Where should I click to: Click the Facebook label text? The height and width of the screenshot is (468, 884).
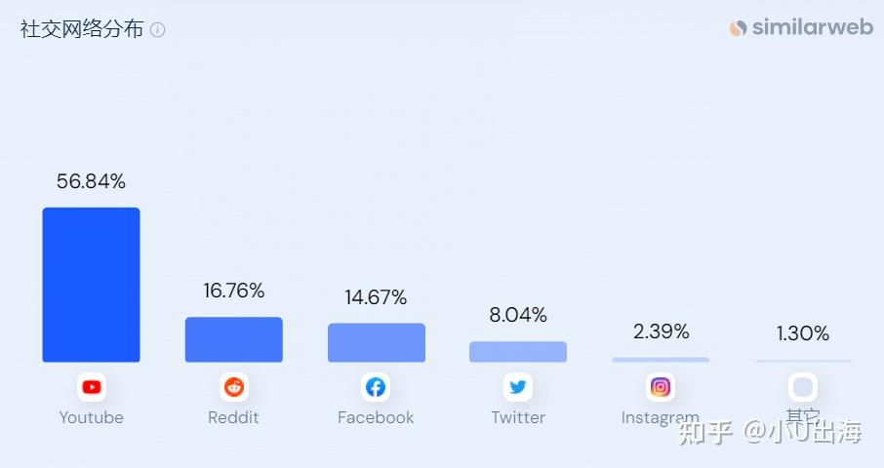point(376,417)
